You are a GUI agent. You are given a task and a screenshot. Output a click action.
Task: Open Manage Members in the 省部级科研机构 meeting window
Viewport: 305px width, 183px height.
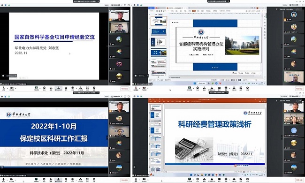[212, 89]
